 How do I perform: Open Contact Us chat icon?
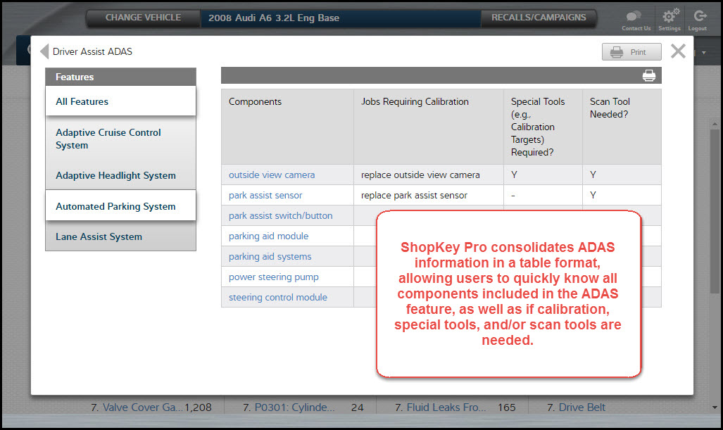pos(636,17)
